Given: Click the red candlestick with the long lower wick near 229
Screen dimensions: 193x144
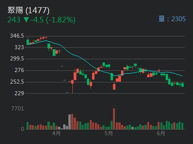Looking at the screenshot, I should [x=72, y=87].
